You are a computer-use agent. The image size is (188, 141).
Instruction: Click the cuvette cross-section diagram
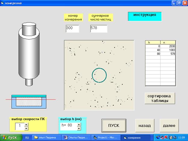[x=29, y=102]
